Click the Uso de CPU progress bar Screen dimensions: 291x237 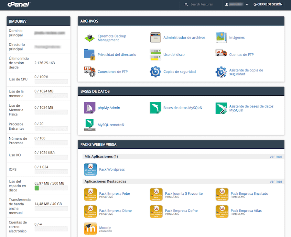[51, 81]
